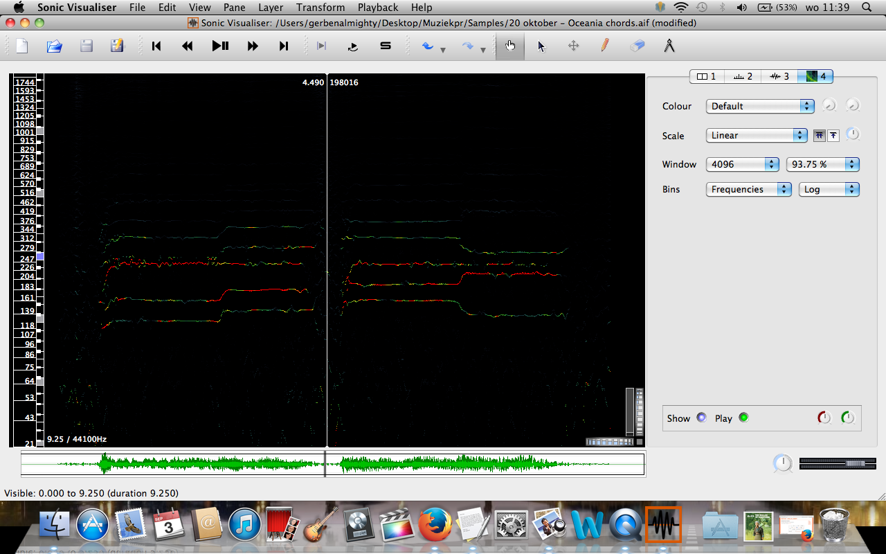Open the Layer menu
The image size is (886, 554).
coord(271,7)
